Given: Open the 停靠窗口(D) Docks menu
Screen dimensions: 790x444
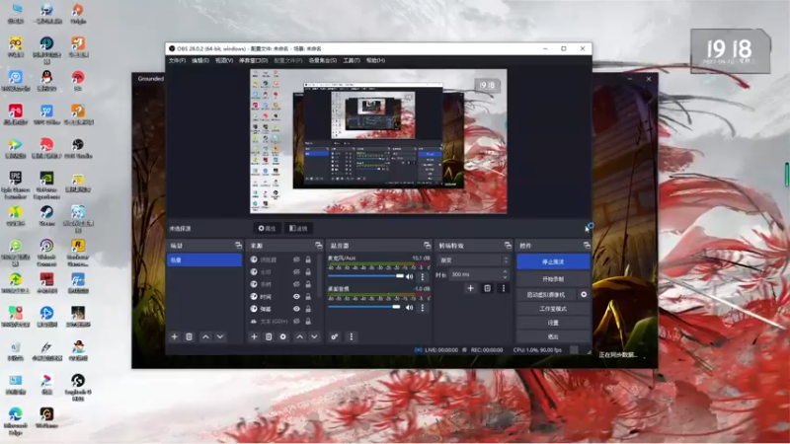Looking at the screenshot, I should tap(254, 60).
